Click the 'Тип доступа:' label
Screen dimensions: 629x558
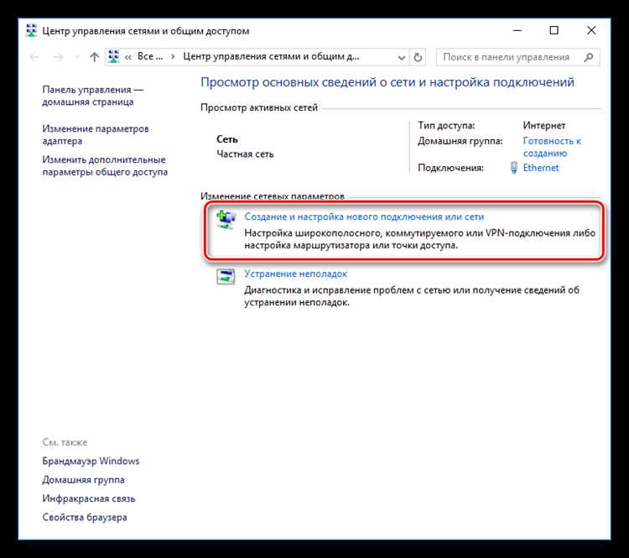click(446, 126)
